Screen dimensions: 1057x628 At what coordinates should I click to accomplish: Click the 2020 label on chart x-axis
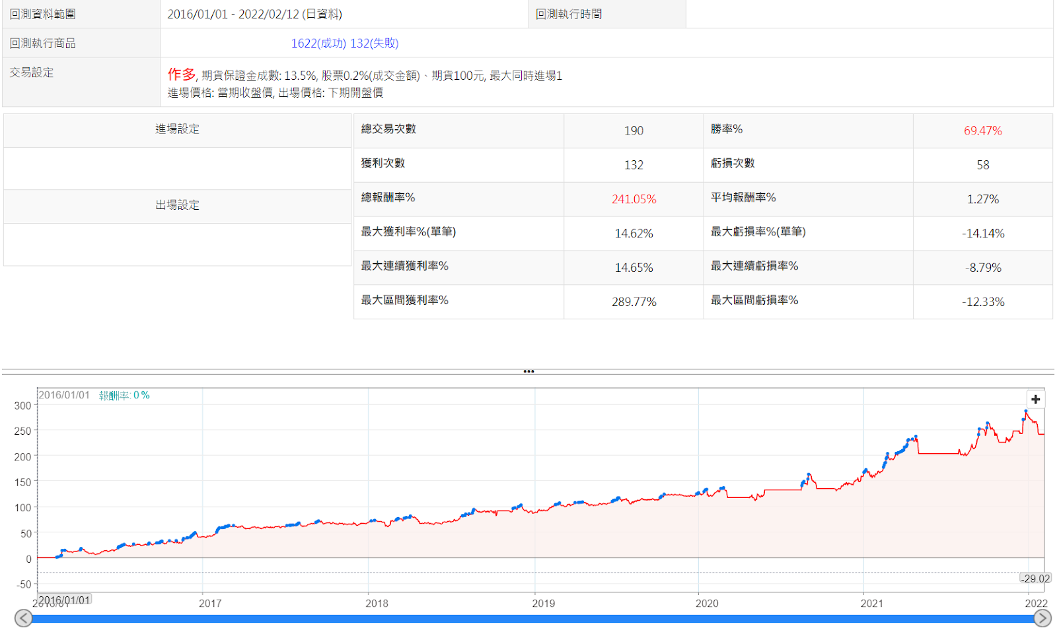click(706, 603)
